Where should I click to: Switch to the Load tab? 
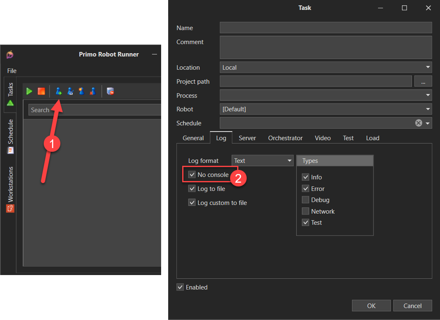[x=373, y=138]
